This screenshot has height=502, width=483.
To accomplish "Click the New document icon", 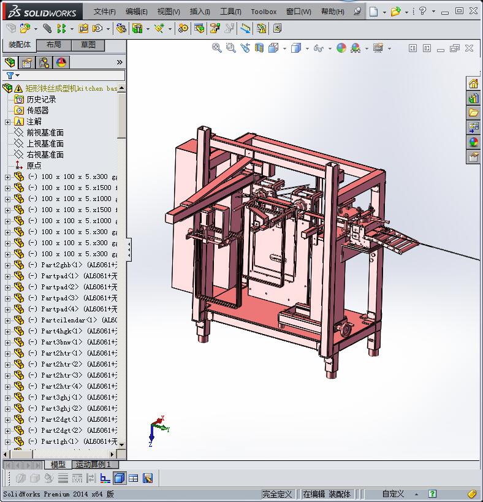I will coord(373,12).
